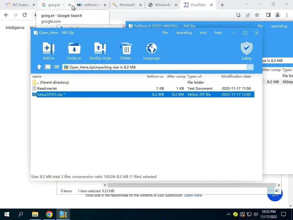
Task: Click the horizontal scrollbar left arrow
Action: tap(105, 185)
